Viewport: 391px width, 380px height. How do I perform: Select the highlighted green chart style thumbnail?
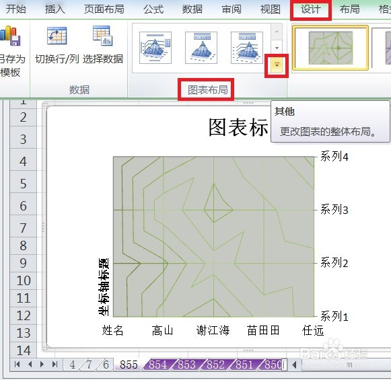tap(330, 48)
